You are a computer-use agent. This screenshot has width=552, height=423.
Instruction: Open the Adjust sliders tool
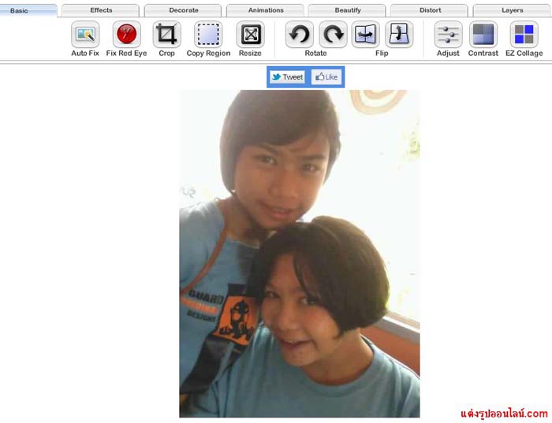point(448,35)
